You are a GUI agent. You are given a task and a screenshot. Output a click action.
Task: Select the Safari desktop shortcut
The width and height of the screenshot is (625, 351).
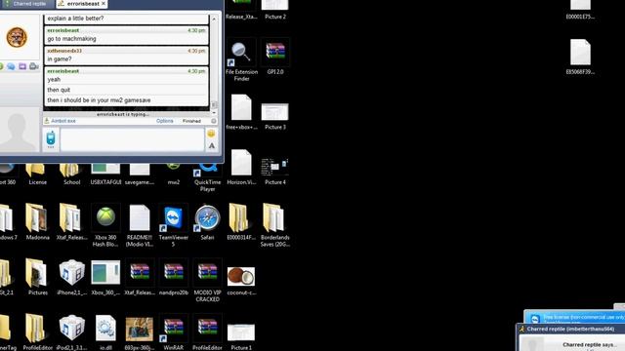click(207, 223)
